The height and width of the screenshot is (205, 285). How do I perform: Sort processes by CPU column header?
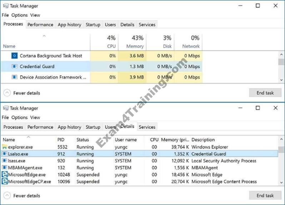click(104, 42)
